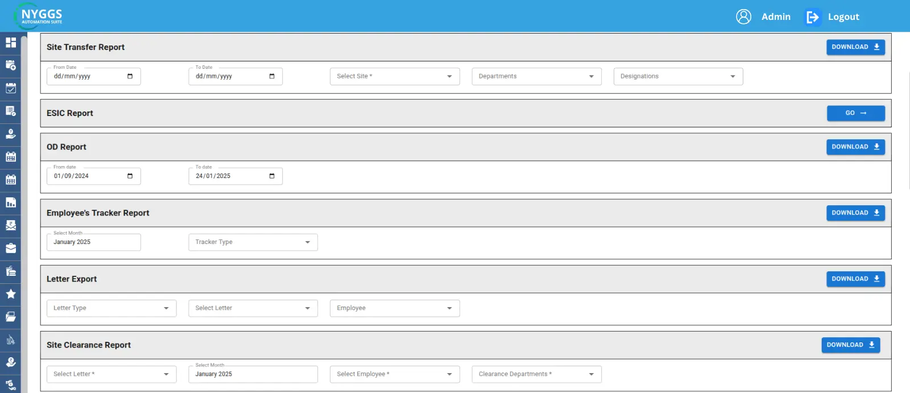Open calendar picker for OD Report From date

(130, 176)
